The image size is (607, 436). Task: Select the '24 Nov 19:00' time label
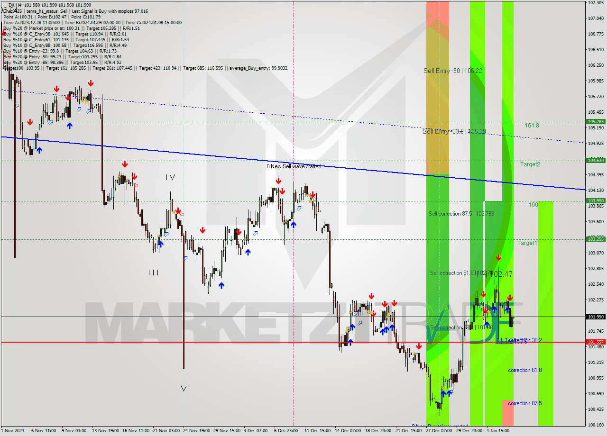[196, 431]
